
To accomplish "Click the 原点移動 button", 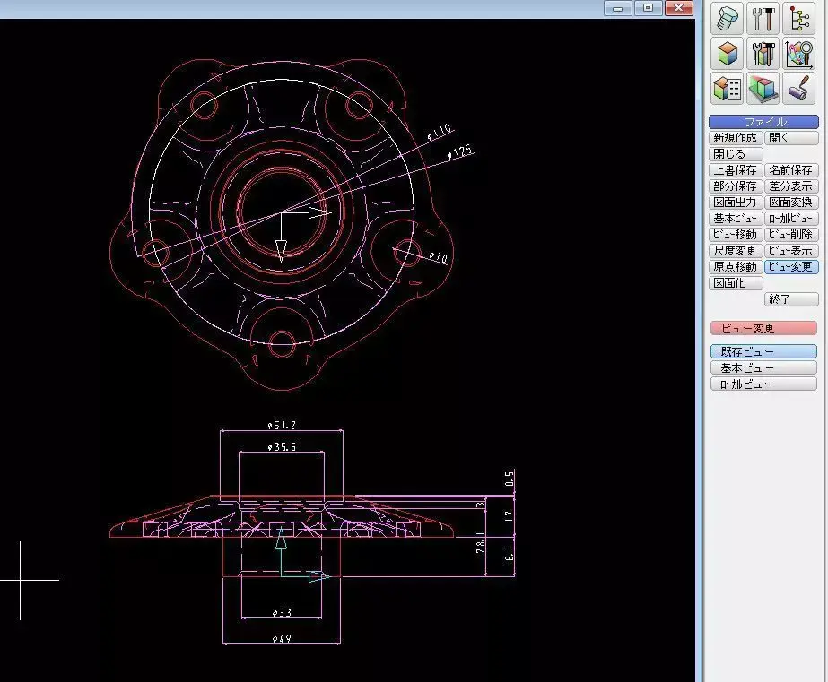I will tap(736, 267).
